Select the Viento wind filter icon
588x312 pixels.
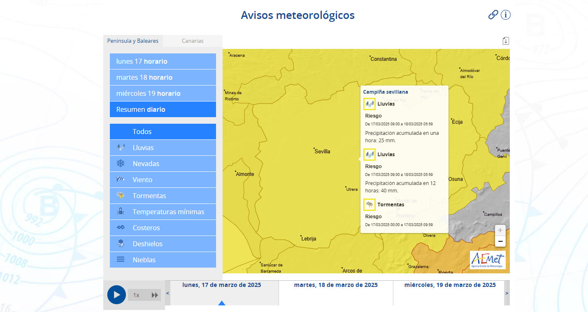click(120, 179)
